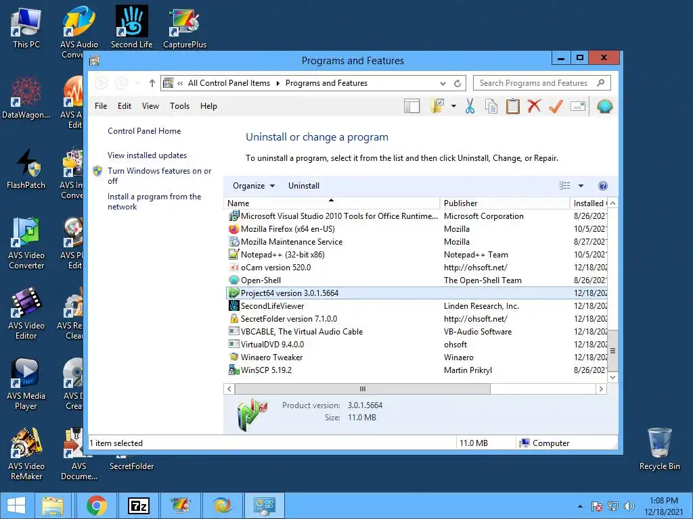Image resolution: width=693 pixels, height=519 pixels.
Task: Click the Refresh icon in address bar
Action: coord(457,83)
